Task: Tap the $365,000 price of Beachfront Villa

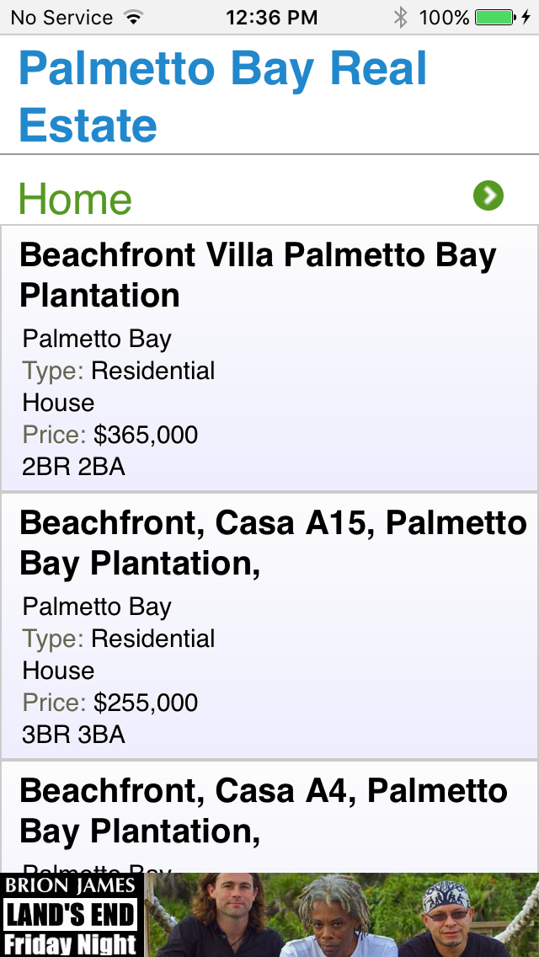Action: coord(146,435)
